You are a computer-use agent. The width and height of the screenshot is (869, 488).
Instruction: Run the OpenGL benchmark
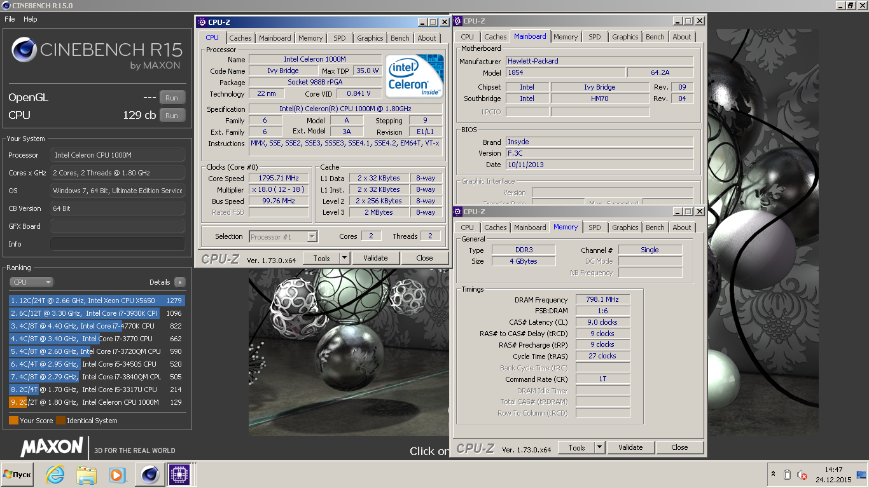tap(172, 98)
